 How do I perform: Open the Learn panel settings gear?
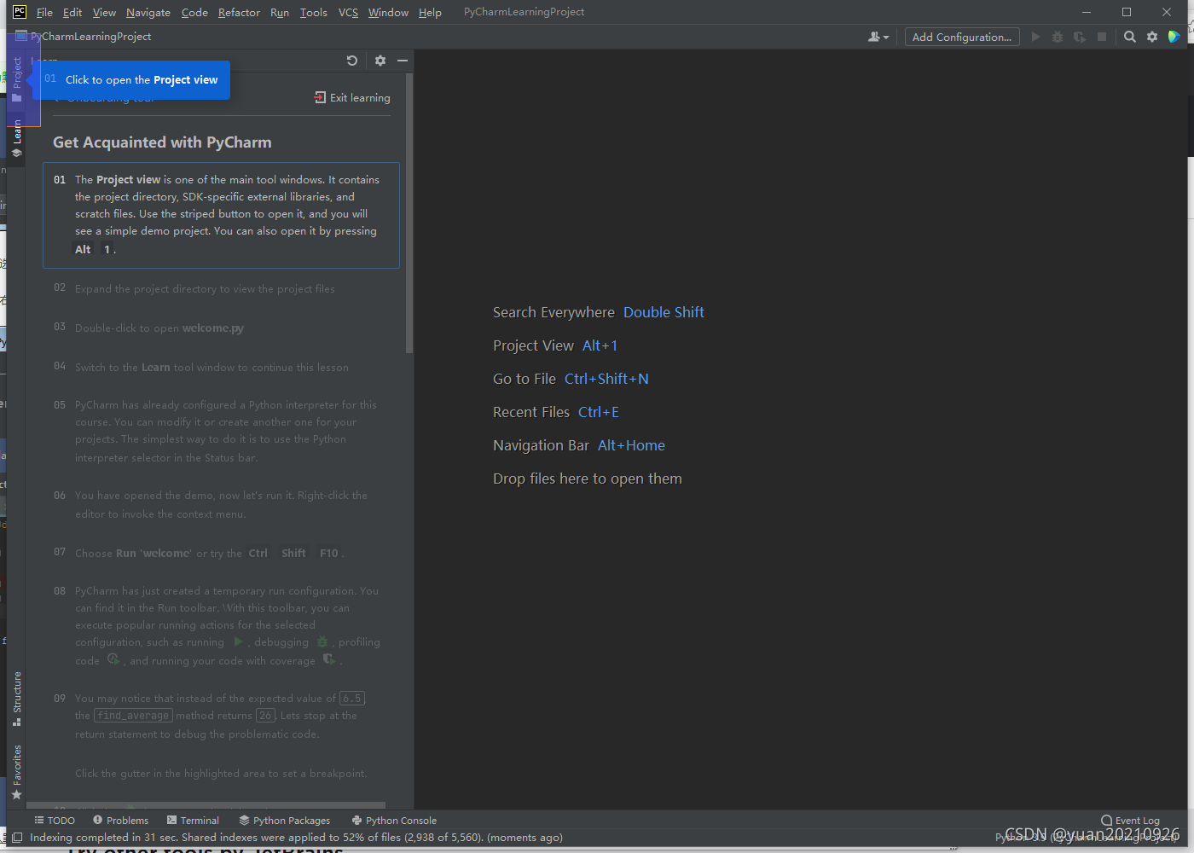(x=380, y=61)
